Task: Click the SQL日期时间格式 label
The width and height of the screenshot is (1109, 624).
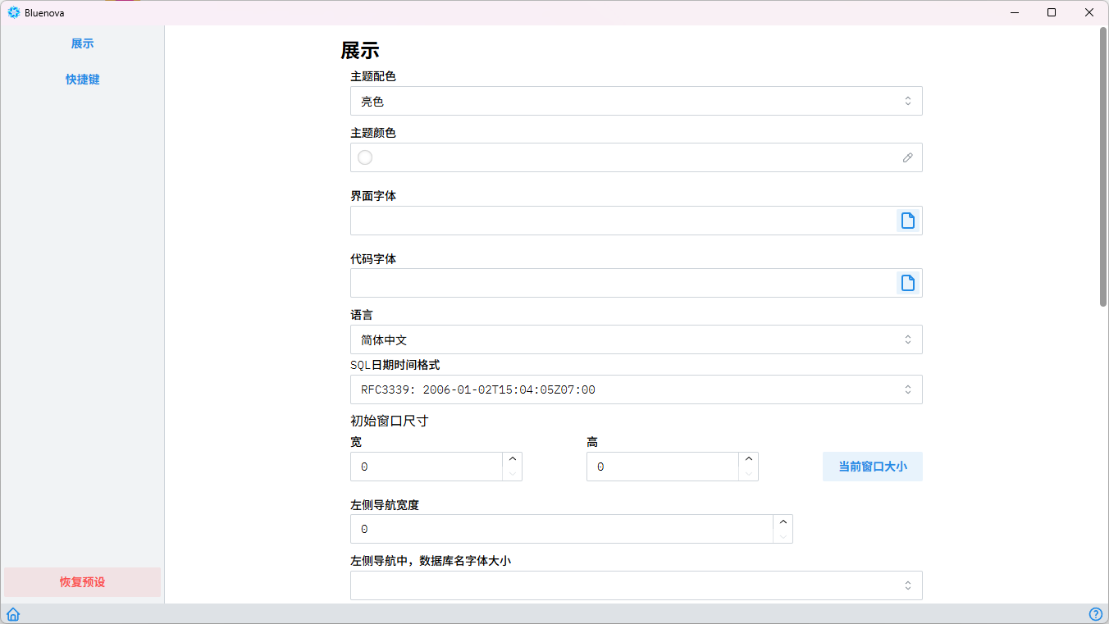Action: pyautogui.click(x=395, y=365)
